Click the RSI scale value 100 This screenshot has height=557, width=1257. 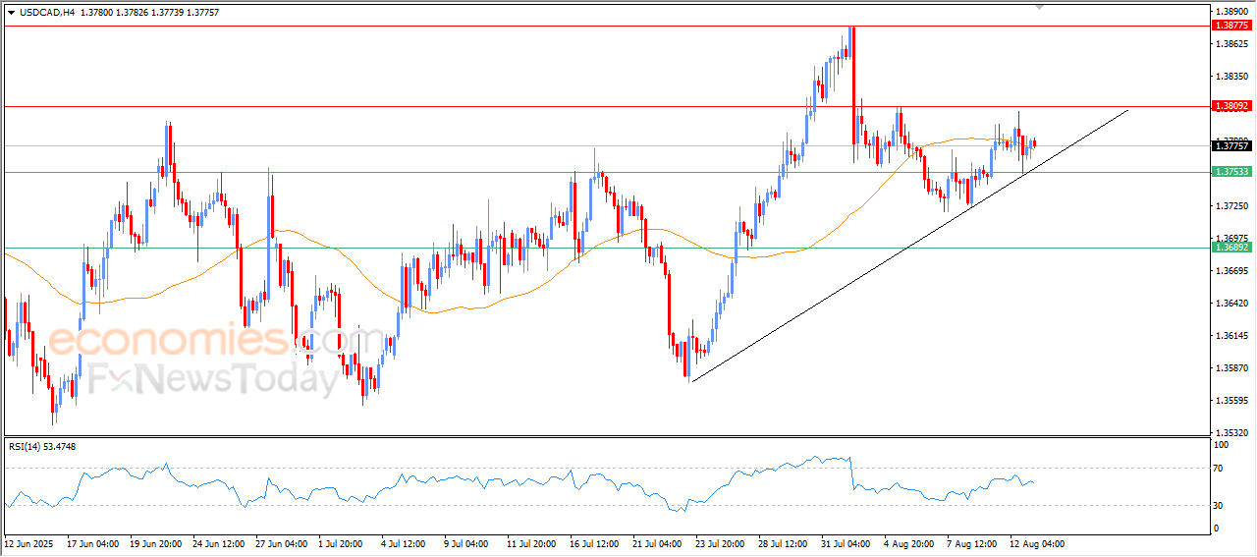(1223, 445)
